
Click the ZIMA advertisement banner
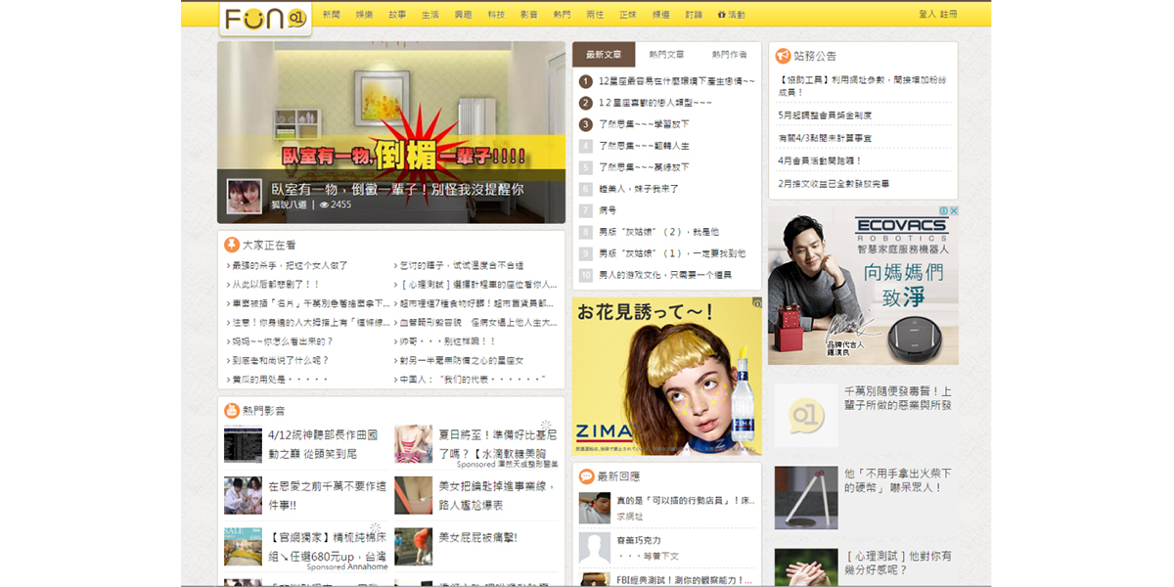[x=666, y=376]
